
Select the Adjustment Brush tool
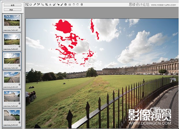coord(62,5)
